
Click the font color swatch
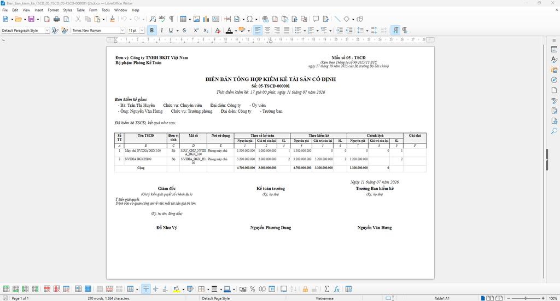click(x=229, y=31)
